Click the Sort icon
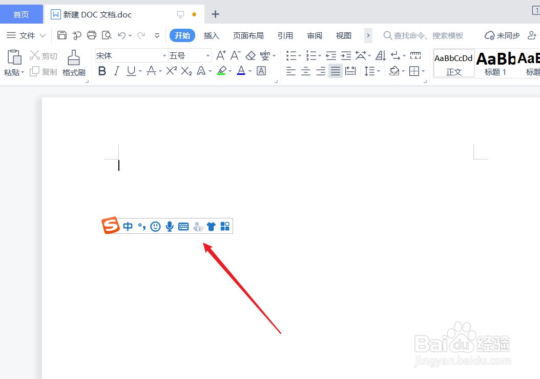540x379 pixels. pos(381,55)
